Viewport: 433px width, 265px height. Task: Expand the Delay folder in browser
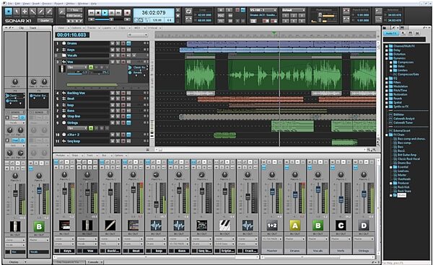tap(387, 50)
